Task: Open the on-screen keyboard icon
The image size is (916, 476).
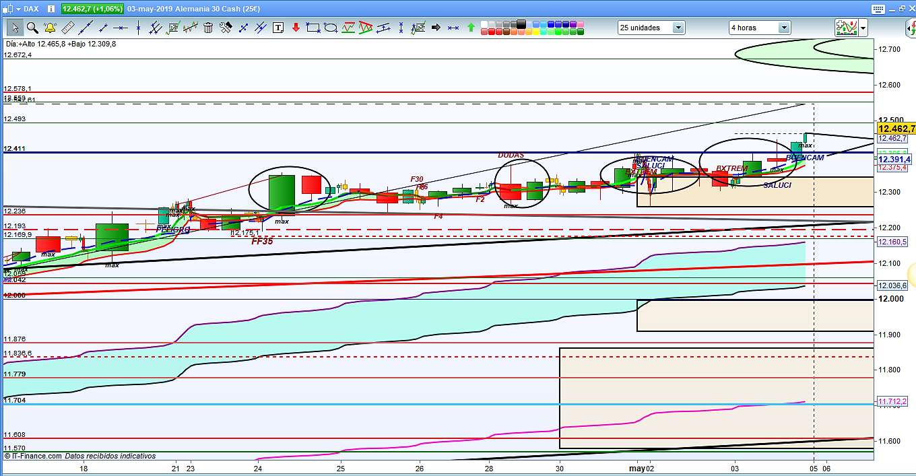Action: [x=877, y=9]
